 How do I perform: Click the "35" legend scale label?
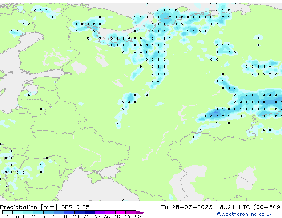click(x=107, y=216)
